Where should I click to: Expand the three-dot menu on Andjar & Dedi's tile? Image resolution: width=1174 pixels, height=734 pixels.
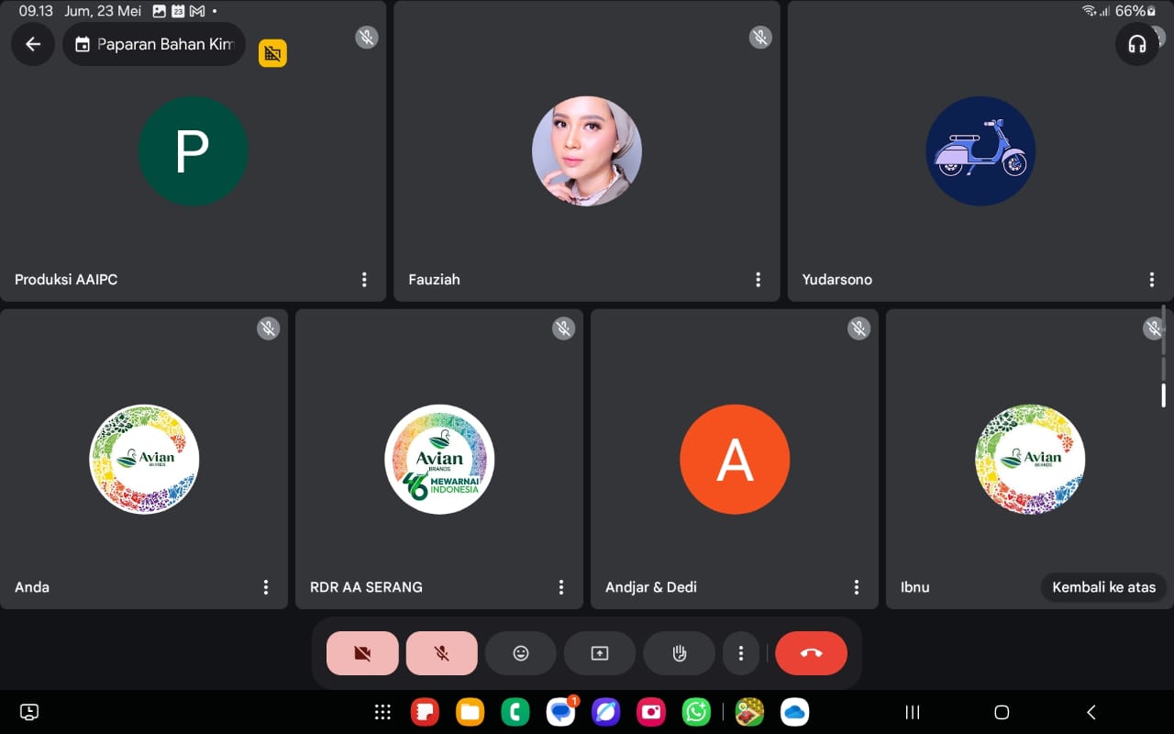[x=856, y=587]
